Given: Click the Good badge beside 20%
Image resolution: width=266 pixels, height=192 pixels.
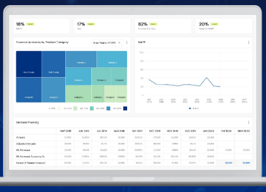Looking at the screenshot, I should pos(214,24).
